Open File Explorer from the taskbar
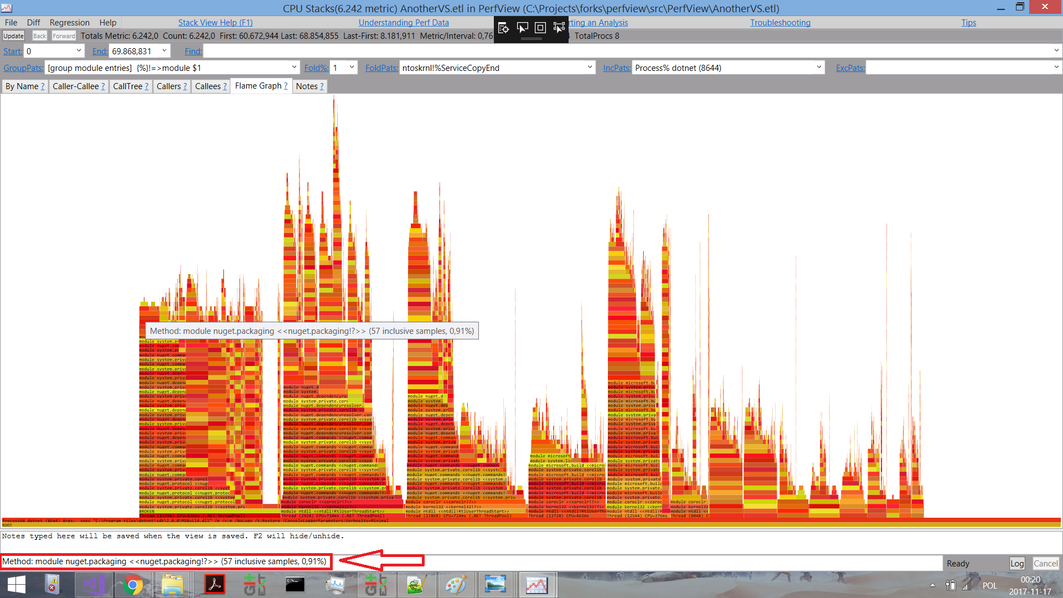Viewport: 1063px width, 598px height. tap(173, 584)
